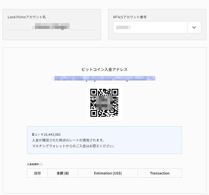
Task: Click the Land Primeアカウント名 label
Action: pyautogui.click(x=27, y=17)
